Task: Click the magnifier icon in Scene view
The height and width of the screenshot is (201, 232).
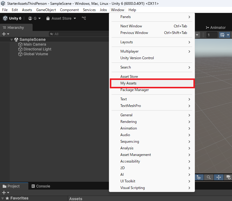Action: pyautogui.click(x=209, y=177)
